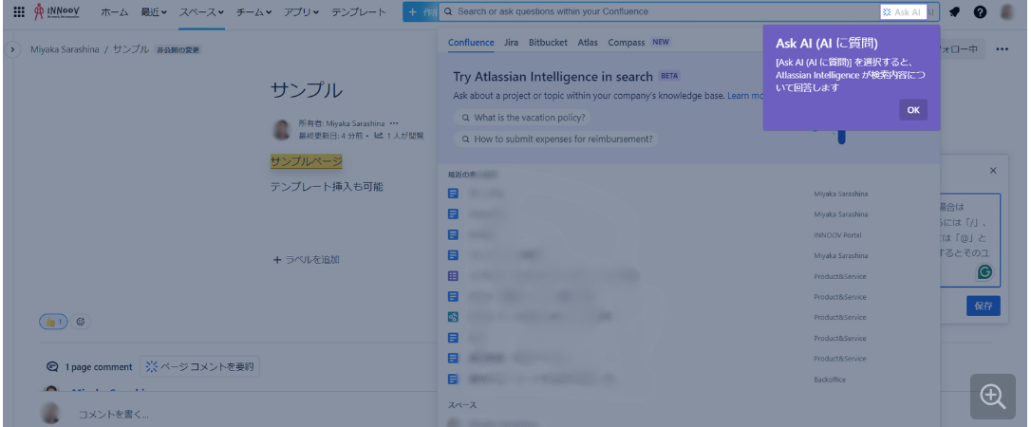Open the help question mark menu

pyautogui.click(x=980, y=11)
